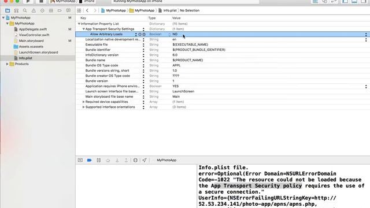
Task: Click the $(PRODUCT_BUNDLE_IDENTIFIER) value cell
Action: pos(199,50)
